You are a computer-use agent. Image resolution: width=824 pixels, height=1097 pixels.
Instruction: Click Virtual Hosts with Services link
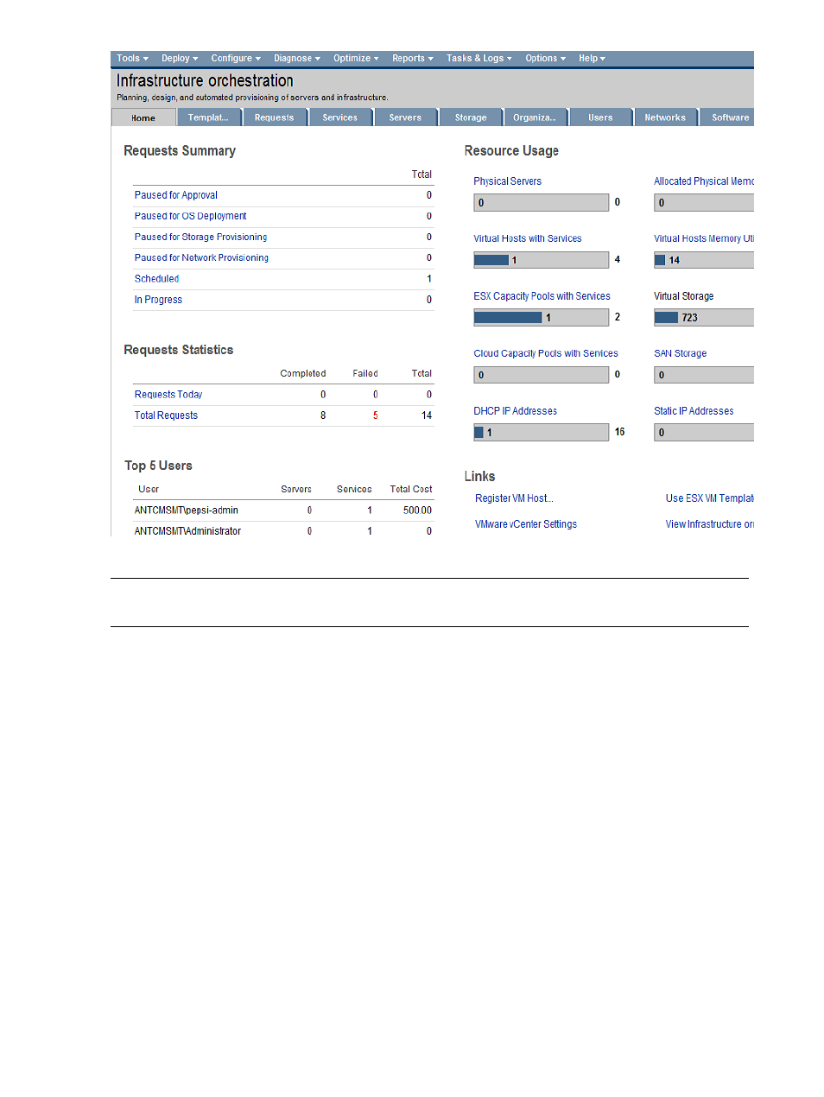pyautogui.click(x=528, y=238)
